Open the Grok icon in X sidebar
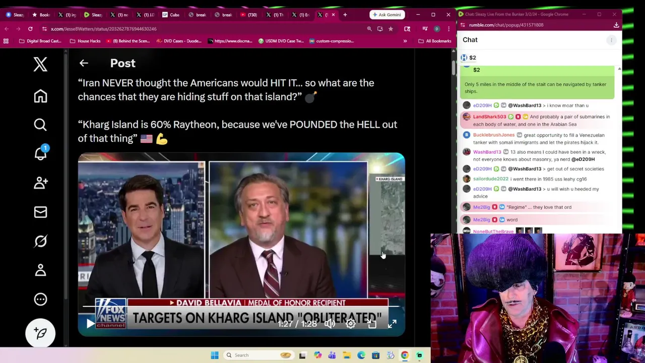 40,241
